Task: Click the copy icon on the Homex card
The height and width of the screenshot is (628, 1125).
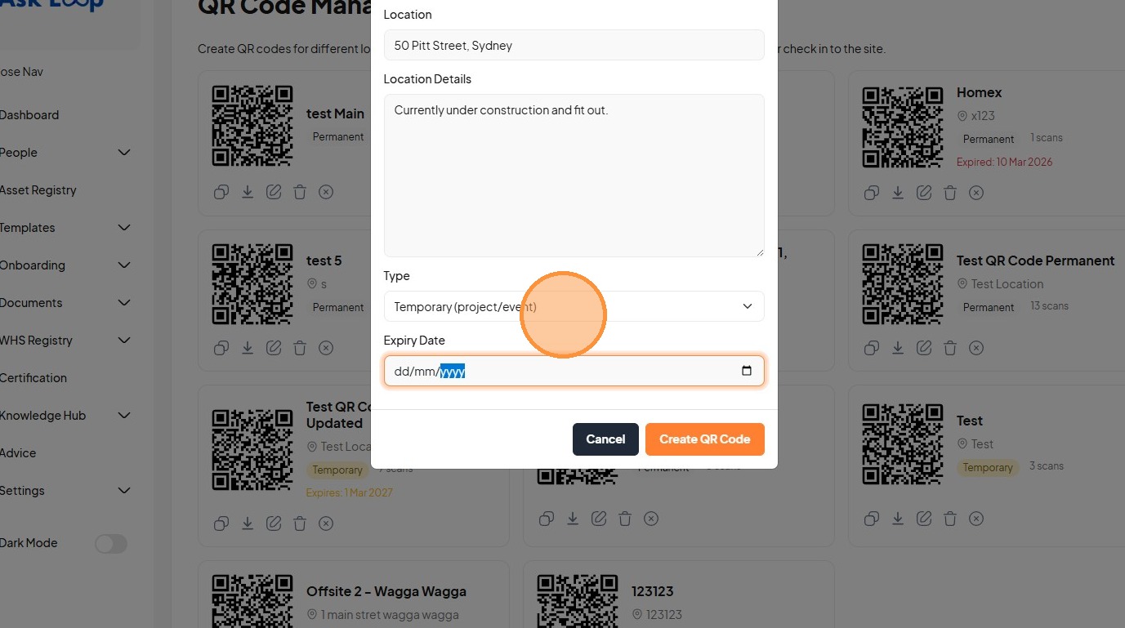Action: point(872,193)
